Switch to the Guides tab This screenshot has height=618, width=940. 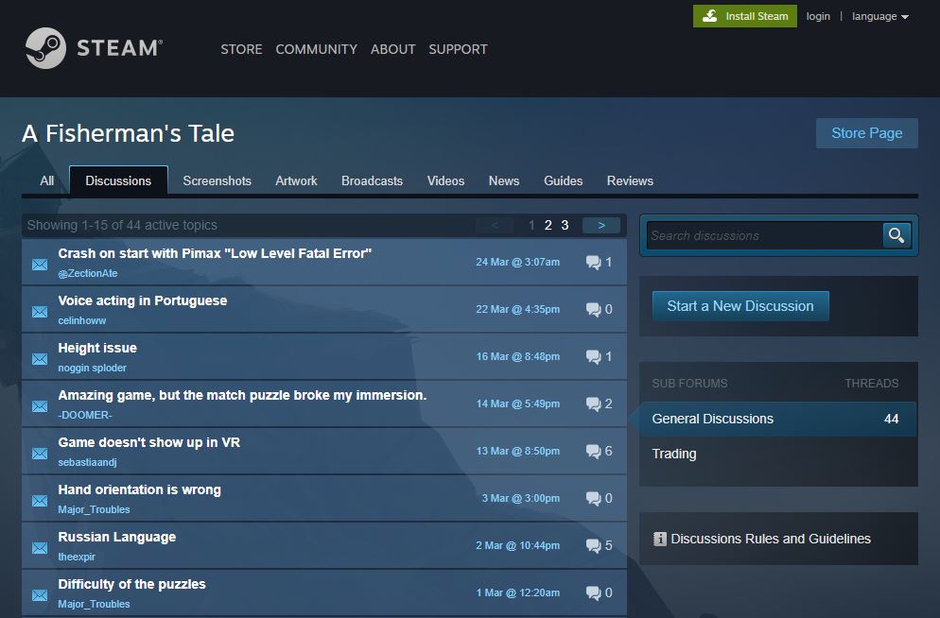563,180
